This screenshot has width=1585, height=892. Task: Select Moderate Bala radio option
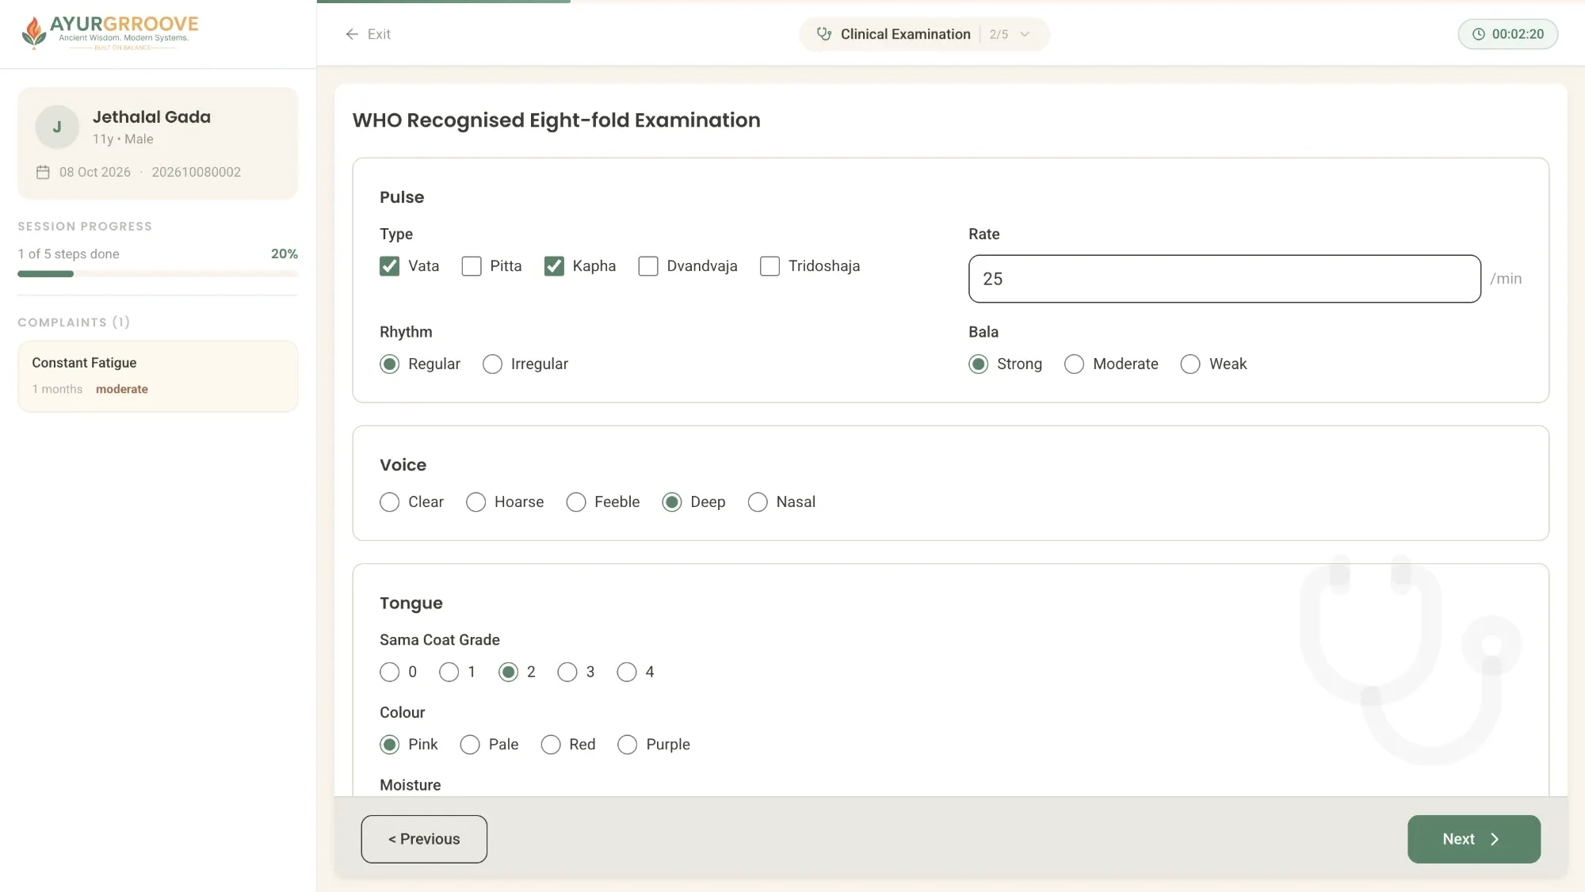click(1074, 364)
